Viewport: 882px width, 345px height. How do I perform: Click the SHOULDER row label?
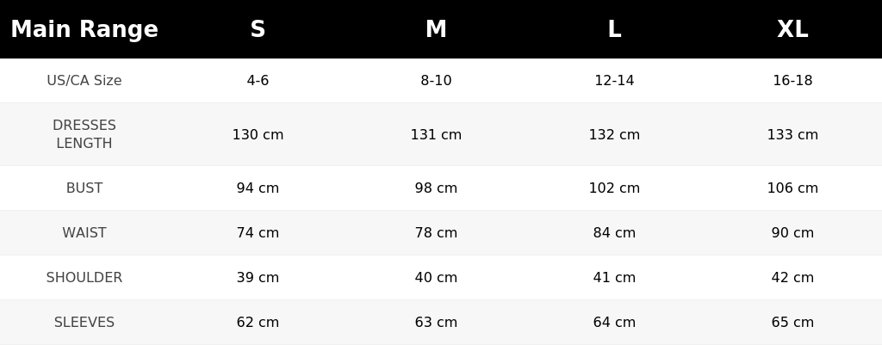coord(84,278)
